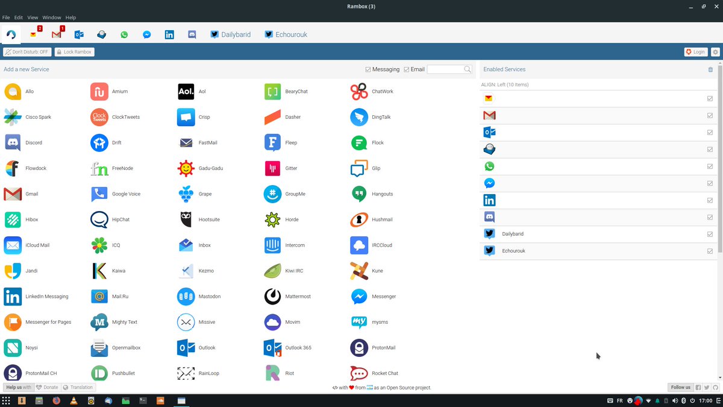This screenshot has height=407, width=723.
Task: Click the clock showing 17:00
Action: pyautogui.click(x=705, y=400)
